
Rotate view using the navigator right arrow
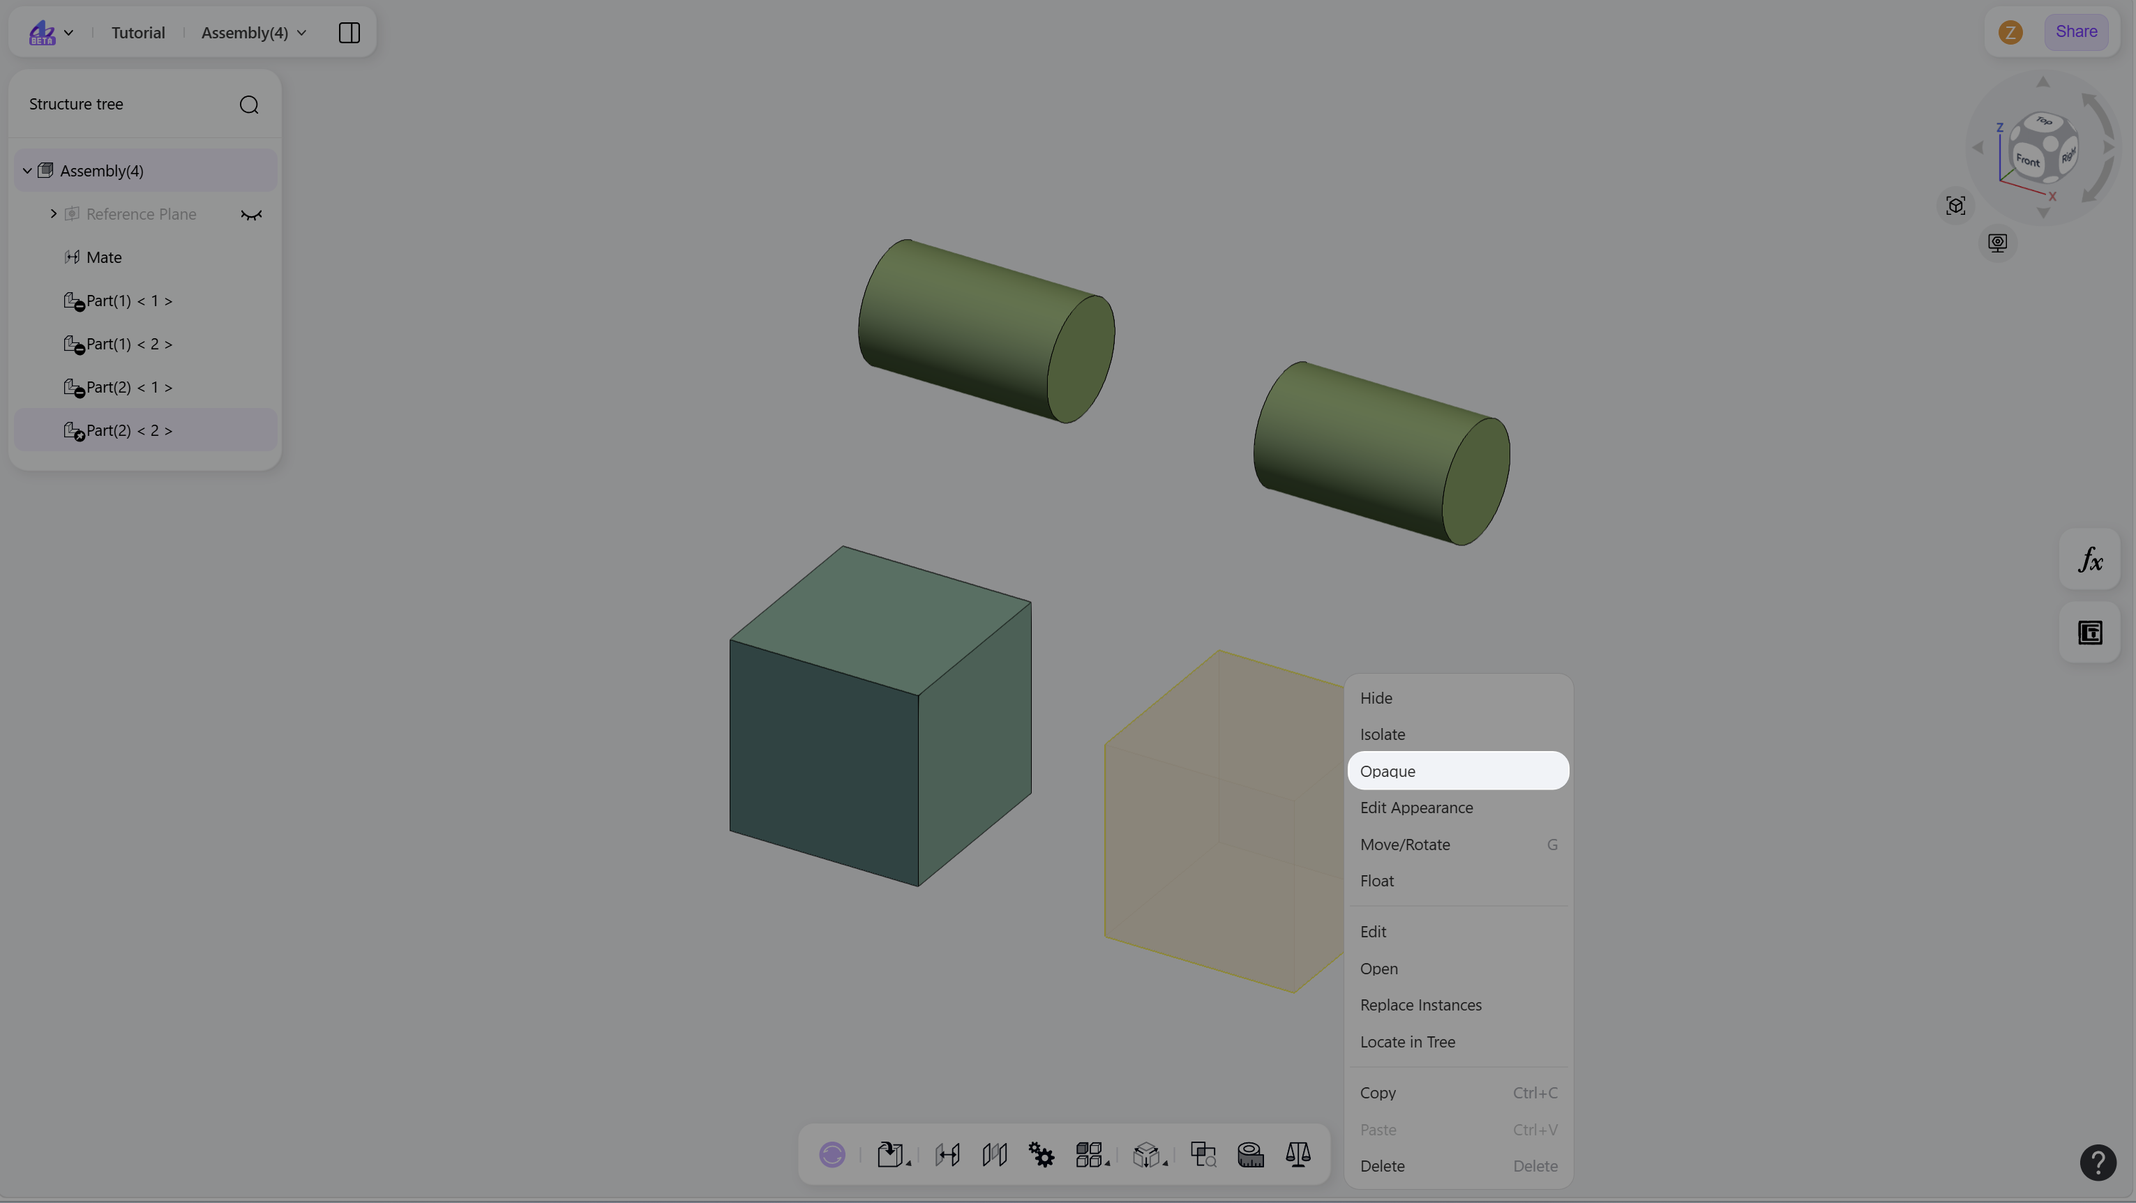[x=2109, y=148]
